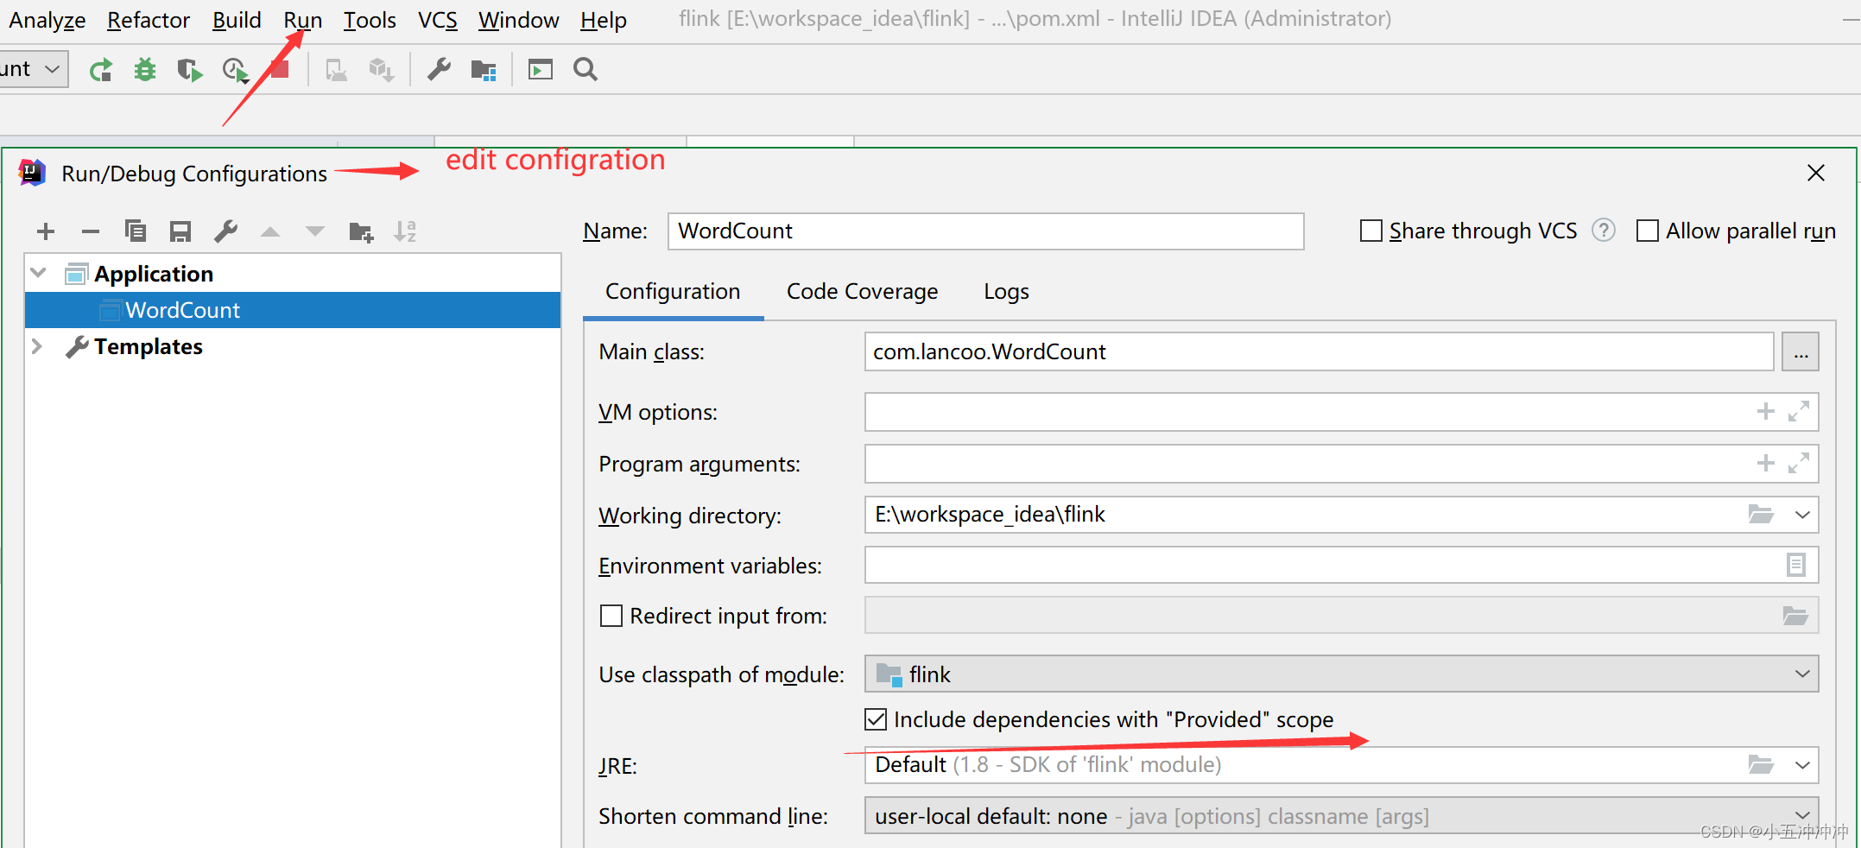Edit templates using dialog wrench icon

point(225,231)
